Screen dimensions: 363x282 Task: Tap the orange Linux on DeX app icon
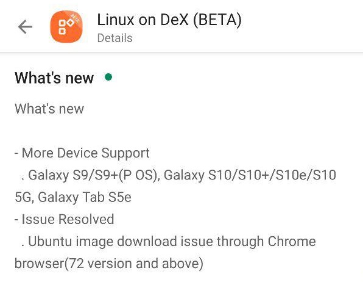tap(66, 26)
